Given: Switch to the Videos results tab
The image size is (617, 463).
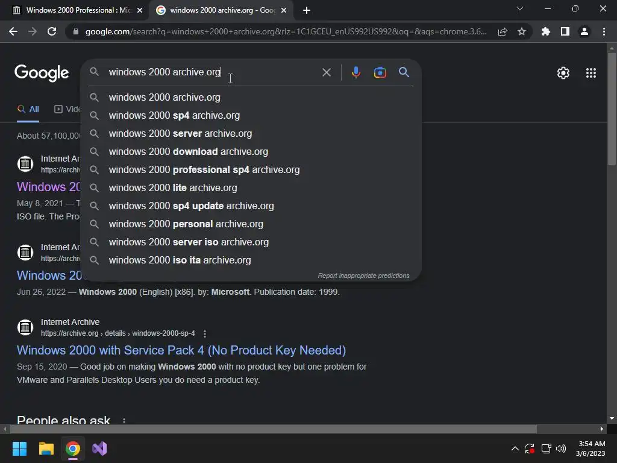Looking at the screenshot, I should coord(67,110).
